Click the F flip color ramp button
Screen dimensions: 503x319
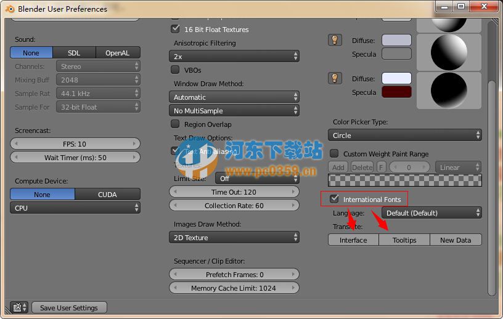pos(381,167)
